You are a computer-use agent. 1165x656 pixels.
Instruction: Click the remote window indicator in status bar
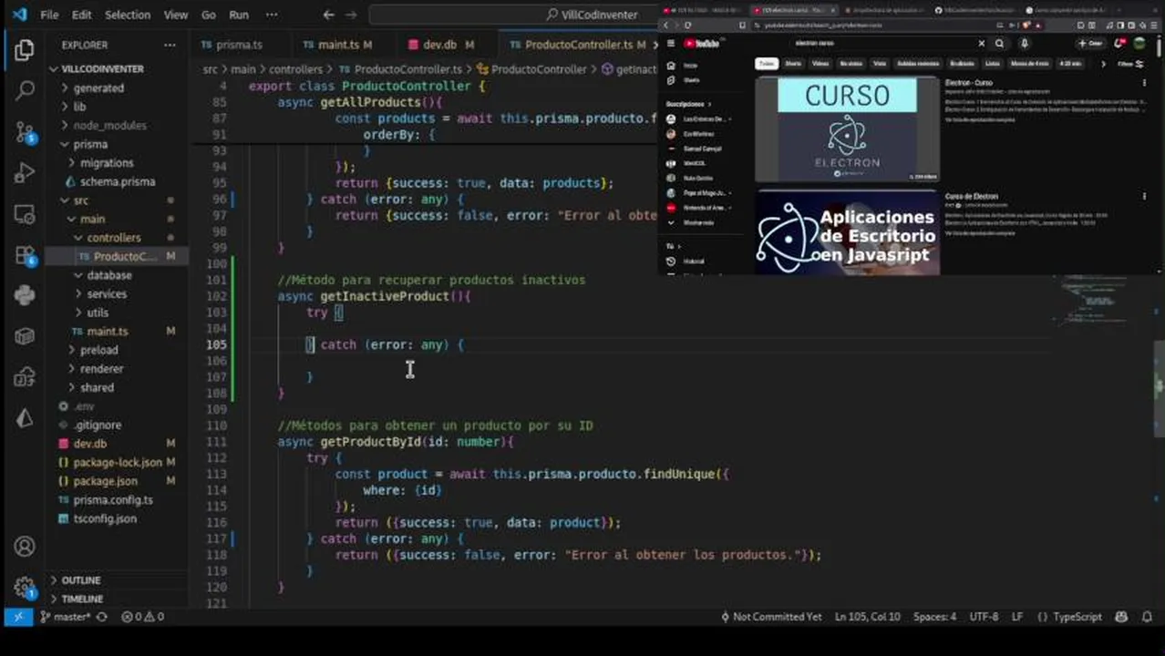[x=17, y=617]
